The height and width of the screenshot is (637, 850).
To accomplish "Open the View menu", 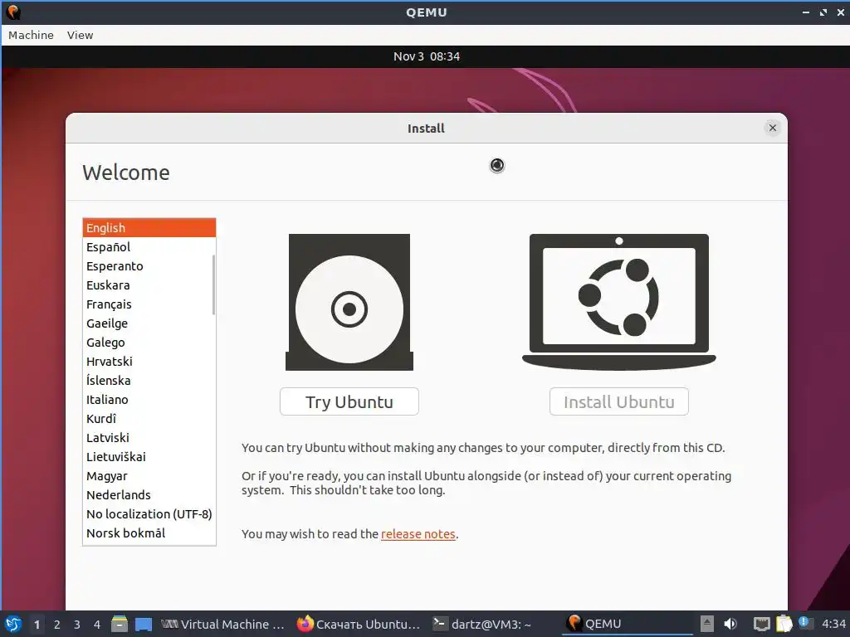I will click(x=81, y=35).
